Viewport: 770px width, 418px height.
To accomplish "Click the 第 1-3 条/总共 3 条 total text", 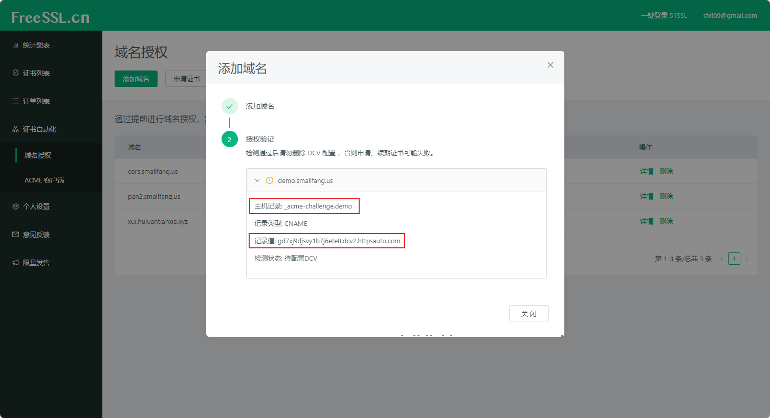I will click(684, 259).
